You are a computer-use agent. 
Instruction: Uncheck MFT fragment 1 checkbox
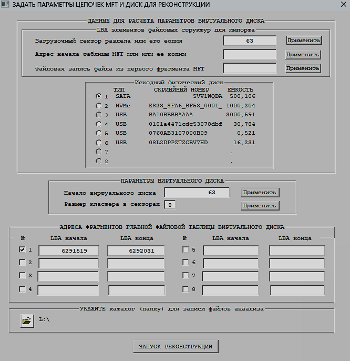tap(22, 250)
